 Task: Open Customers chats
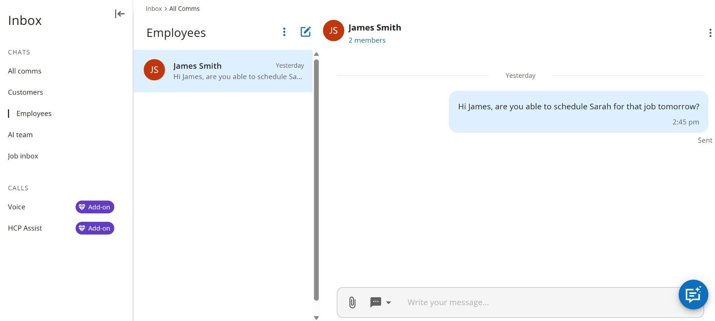coord(25,92)
